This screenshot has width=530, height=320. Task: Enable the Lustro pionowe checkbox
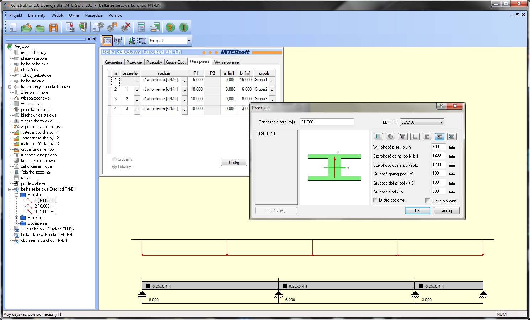428,201
